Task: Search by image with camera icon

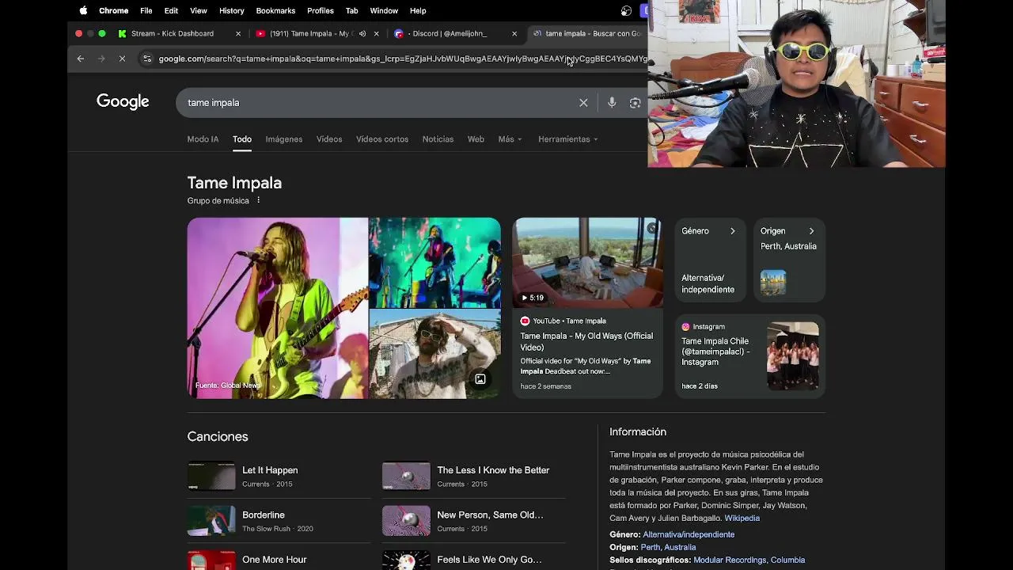Action: tap(635, 103)
